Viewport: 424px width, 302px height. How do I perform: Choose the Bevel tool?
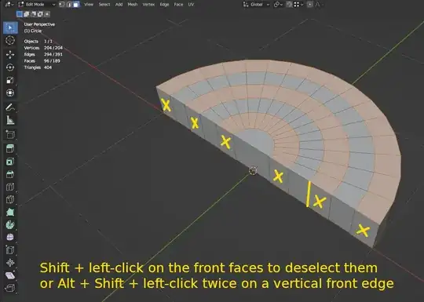click(x=10, y=174)
